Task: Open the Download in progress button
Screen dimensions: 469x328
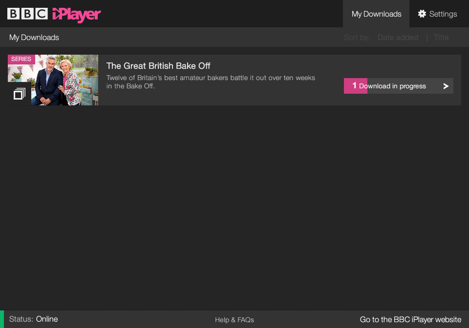Action: pos(399,86)
